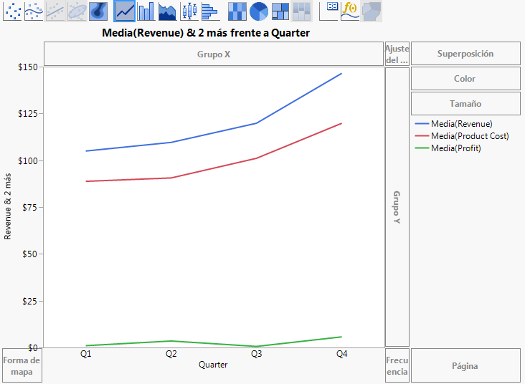Select the Smoother chart icon

click(x=34, y=11)
